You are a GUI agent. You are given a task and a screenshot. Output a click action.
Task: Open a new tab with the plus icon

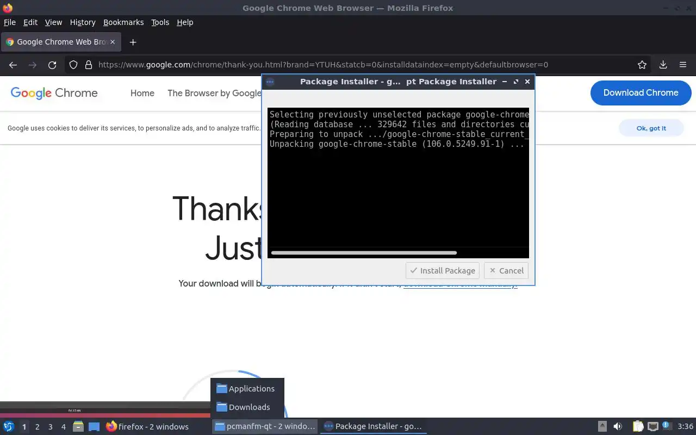coord(133,42)
